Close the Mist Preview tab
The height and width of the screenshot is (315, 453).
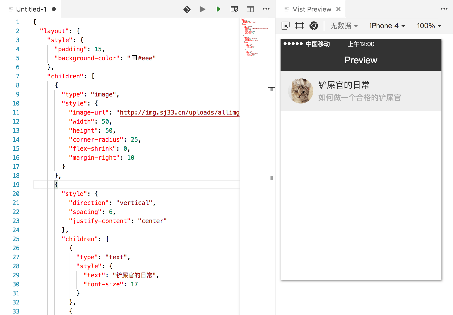(338, 9)
